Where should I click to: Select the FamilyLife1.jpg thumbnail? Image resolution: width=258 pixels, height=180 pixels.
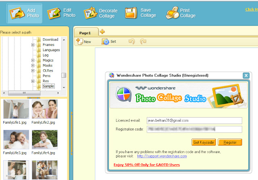tap(16, 109)
